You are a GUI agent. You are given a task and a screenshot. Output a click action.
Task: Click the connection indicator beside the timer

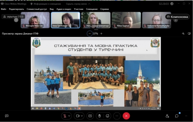[x=172, y=4]
